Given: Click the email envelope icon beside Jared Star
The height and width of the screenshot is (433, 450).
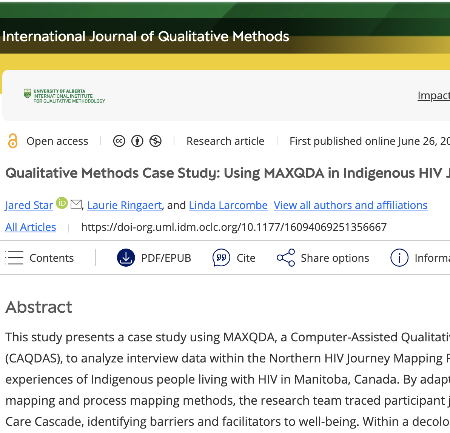Looking at the screenshot, I should [x=76, y=204].
